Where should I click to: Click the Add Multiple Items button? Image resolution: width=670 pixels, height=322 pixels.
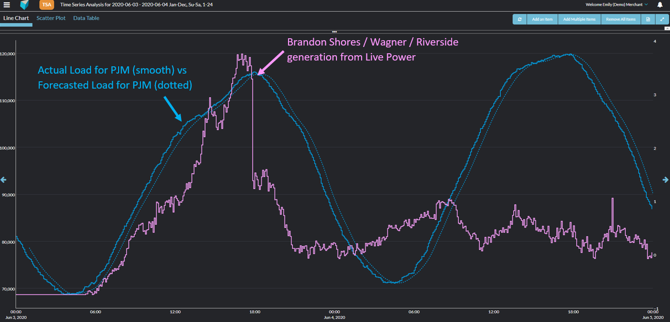click(x=579, y=19)
